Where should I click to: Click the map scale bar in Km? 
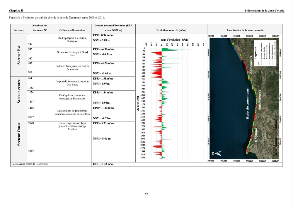[275, 136]
